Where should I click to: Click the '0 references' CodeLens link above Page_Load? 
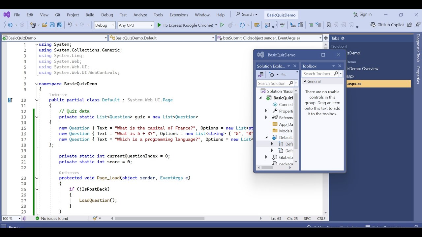pos(69,172)
